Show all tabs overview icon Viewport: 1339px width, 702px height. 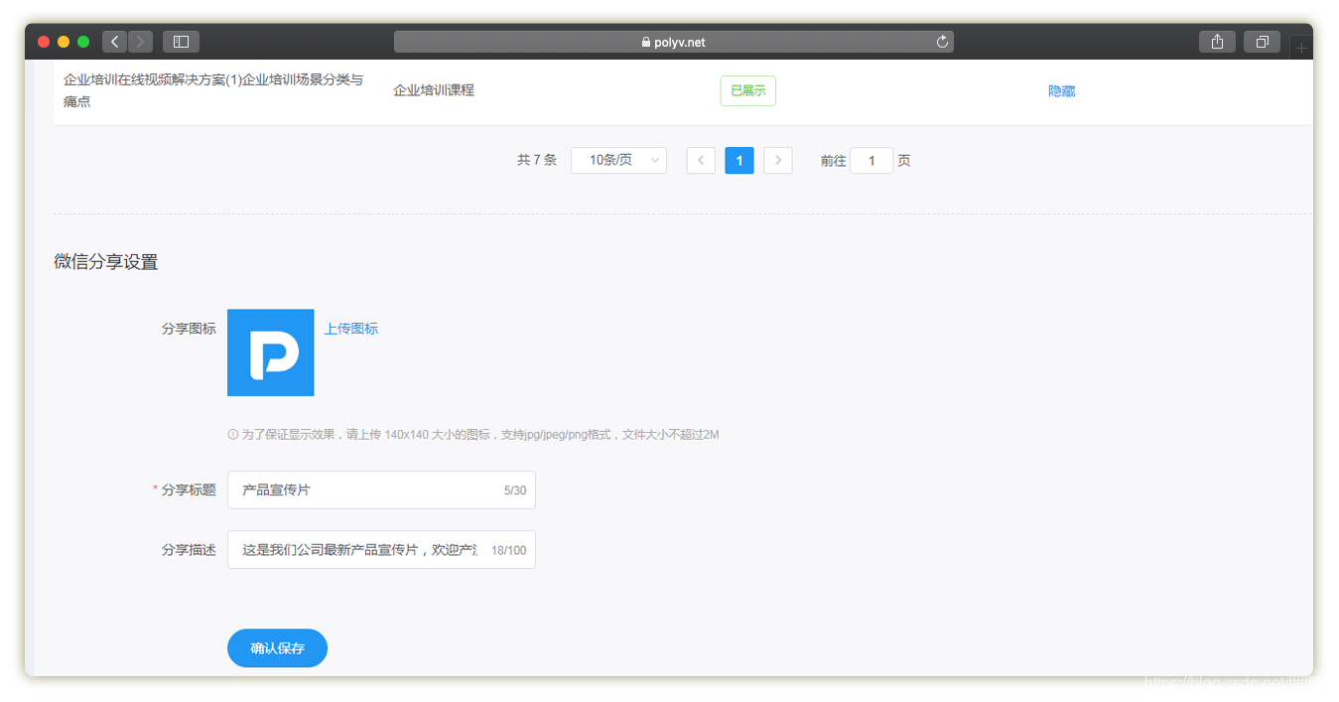click(1262, 42)
